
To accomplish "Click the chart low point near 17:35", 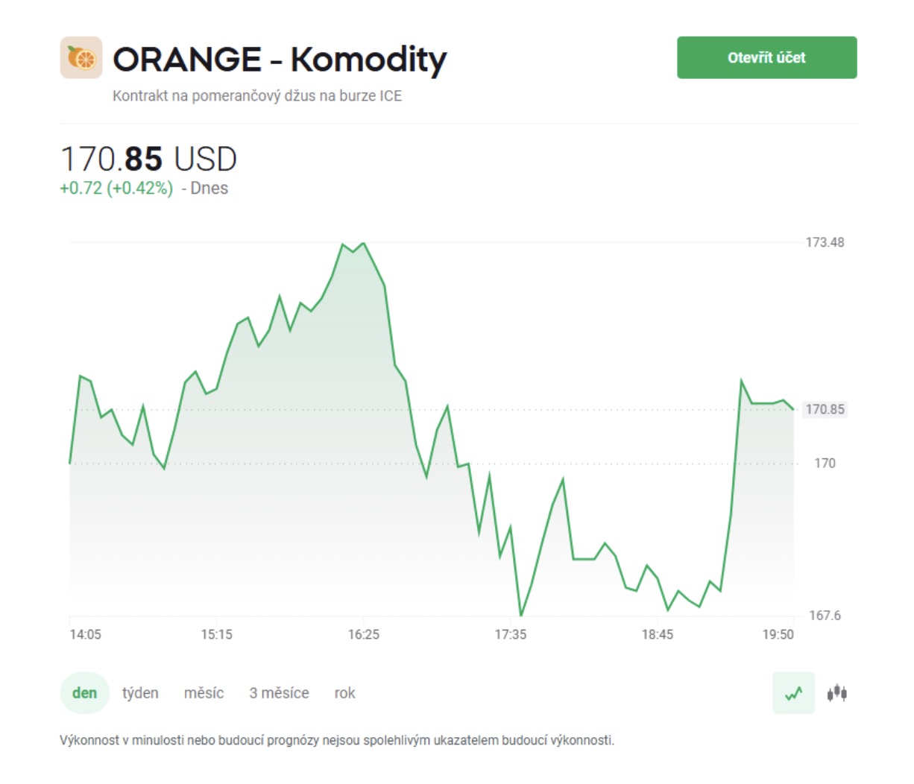I will click(520, 615).
